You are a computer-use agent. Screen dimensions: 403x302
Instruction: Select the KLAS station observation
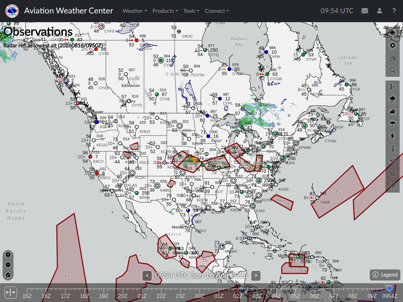(124, 181)
